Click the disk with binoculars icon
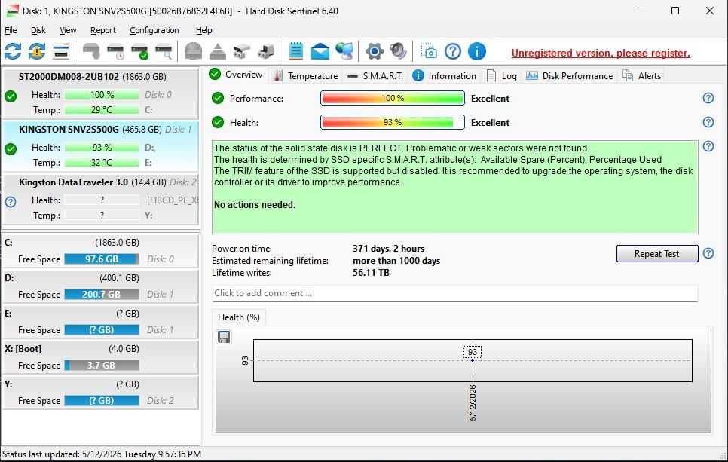Image resolution: width=728 pixels, height=462 pixels. pyautogui.click(x=241, y=51)
